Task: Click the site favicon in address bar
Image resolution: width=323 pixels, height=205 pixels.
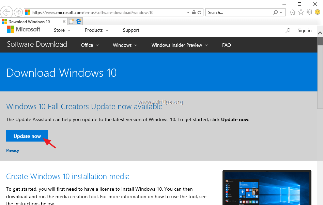Action: pyautogui.click(x=28, y=12)
